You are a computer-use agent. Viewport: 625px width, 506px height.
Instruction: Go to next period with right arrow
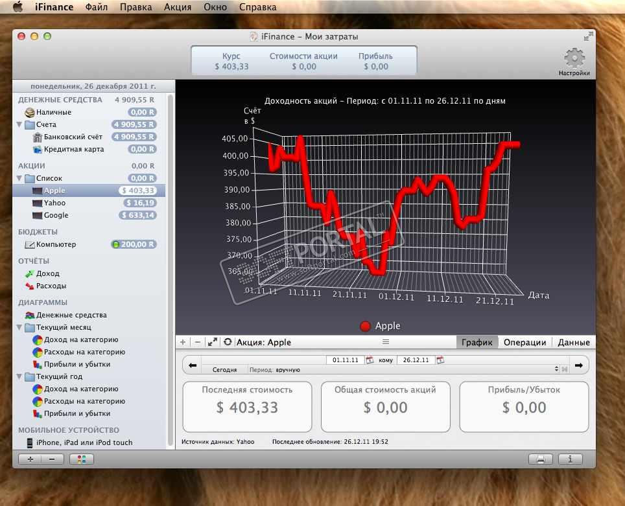[579, 365]
